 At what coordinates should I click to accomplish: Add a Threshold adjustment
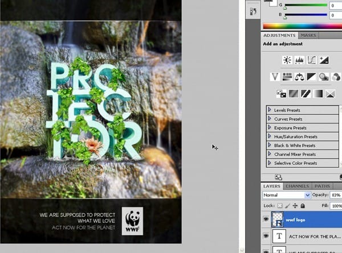click(x=306, y=94)
